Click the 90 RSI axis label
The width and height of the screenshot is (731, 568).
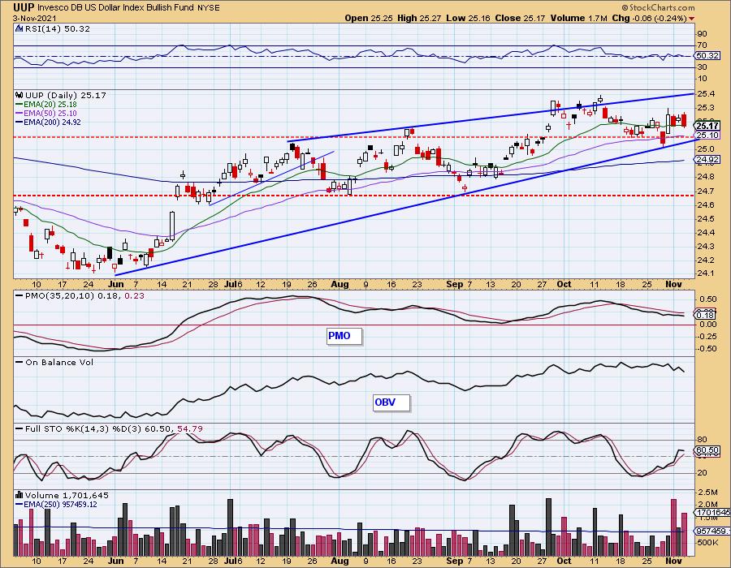pyautogui.click(x=702, y=33)
